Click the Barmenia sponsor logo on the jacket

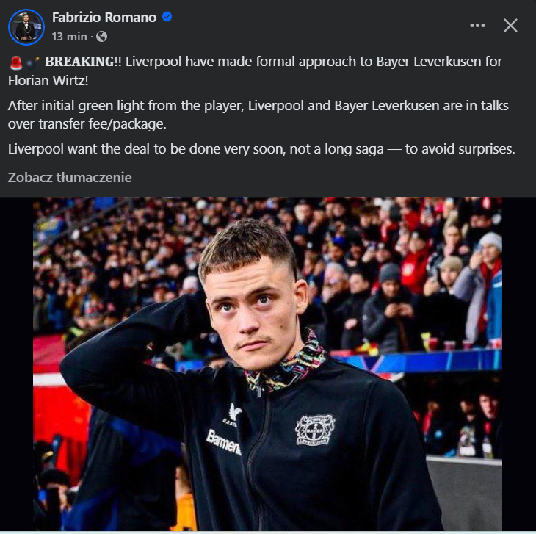(x=223, y=442)
